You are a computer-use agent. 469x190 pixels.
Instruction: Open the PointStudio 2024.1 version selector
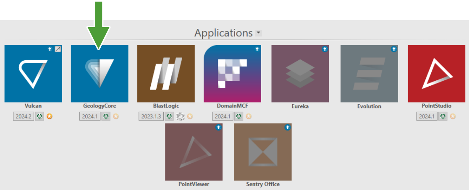pyautogui.click(x=427, y=116)
